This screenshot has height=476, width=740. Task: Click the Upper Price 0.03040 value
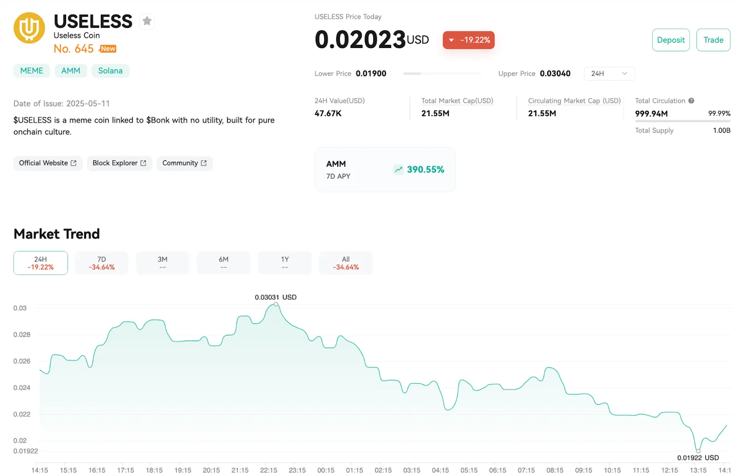coord(555,73)
